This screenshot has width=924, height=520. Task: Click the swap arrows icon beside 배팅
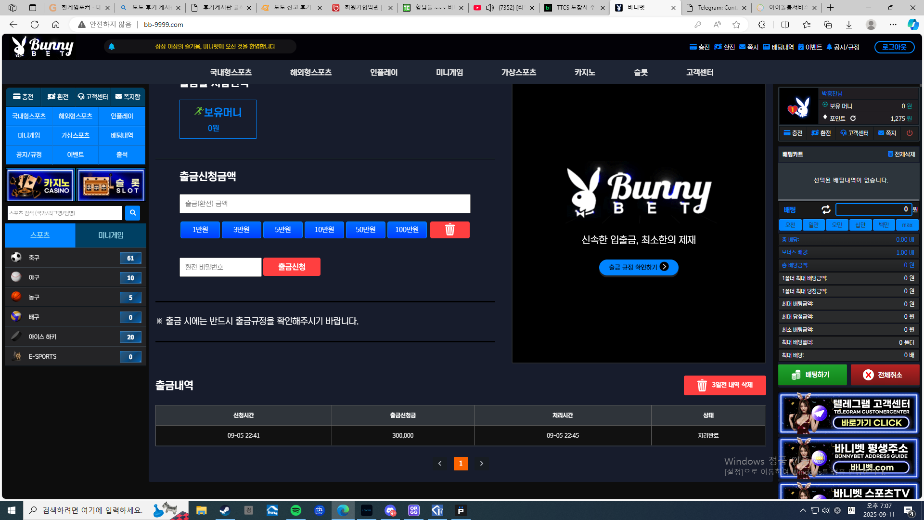[826, 209]
